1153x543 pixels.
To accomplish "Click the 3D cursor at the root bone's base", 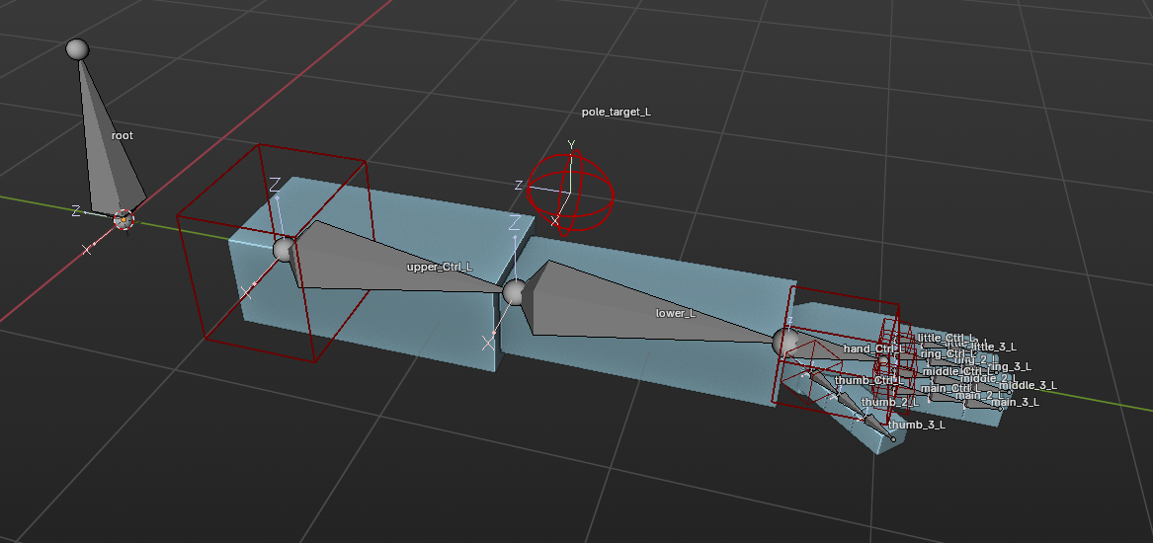I will pos(124,220).
